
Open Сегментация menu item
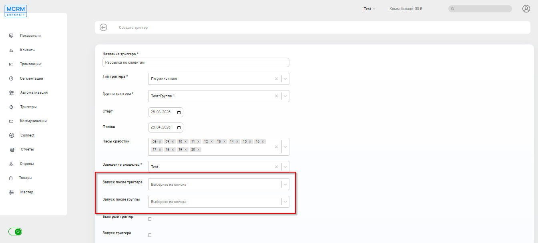tap(32, 78)
